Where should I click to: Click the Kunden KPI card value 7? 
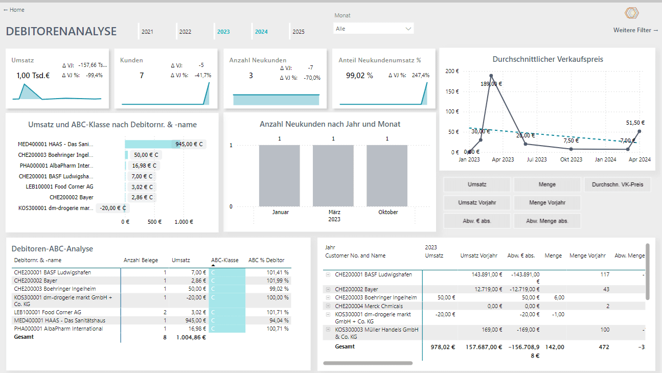(142, 76)
